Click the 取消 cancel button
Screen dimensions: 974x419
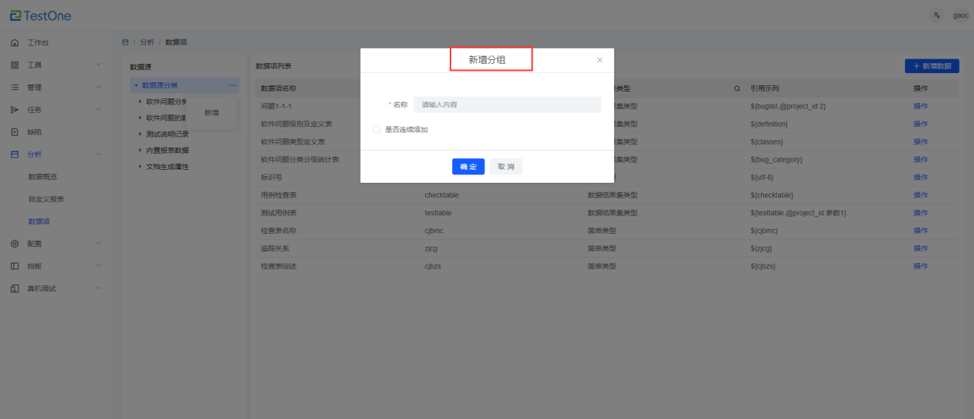point(506,167)
